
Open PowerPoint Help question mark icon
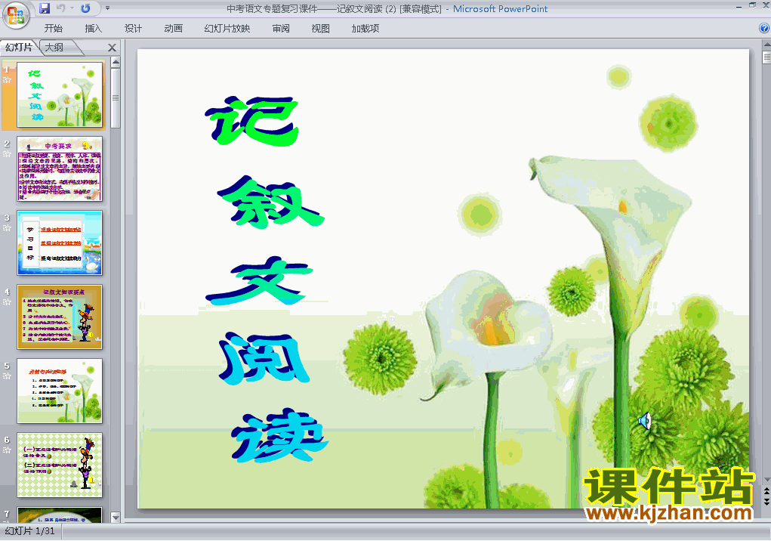tap(764, 28)
